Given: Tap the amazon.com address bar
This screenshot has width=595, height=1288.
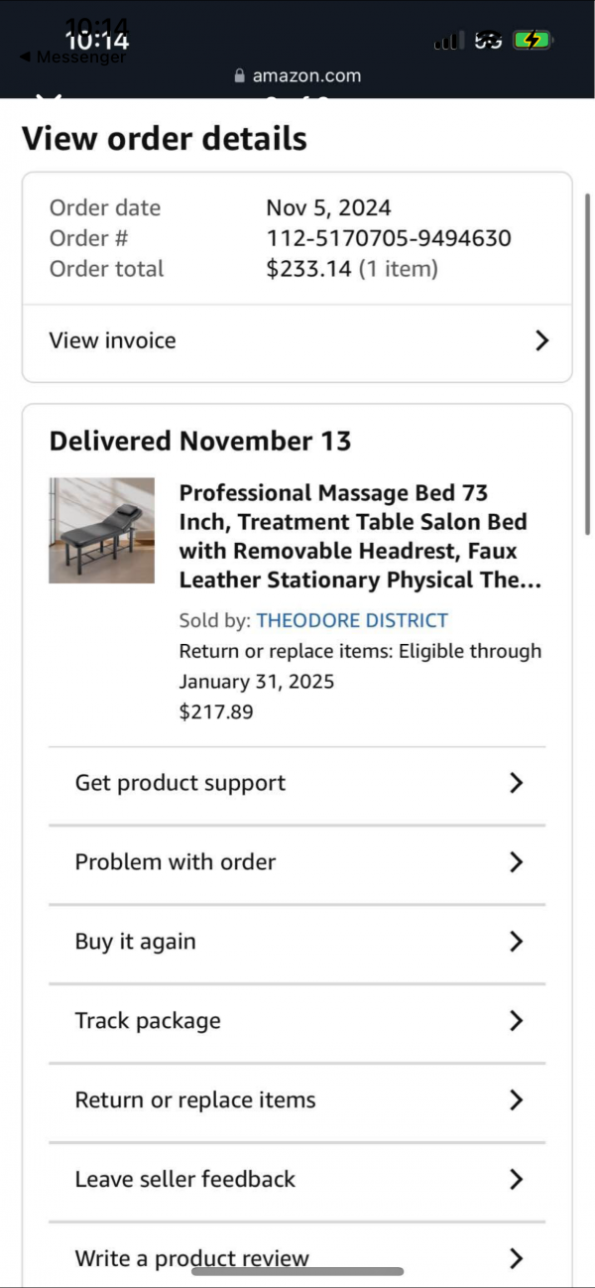Looking at the screenshot, I should (297, 76).
